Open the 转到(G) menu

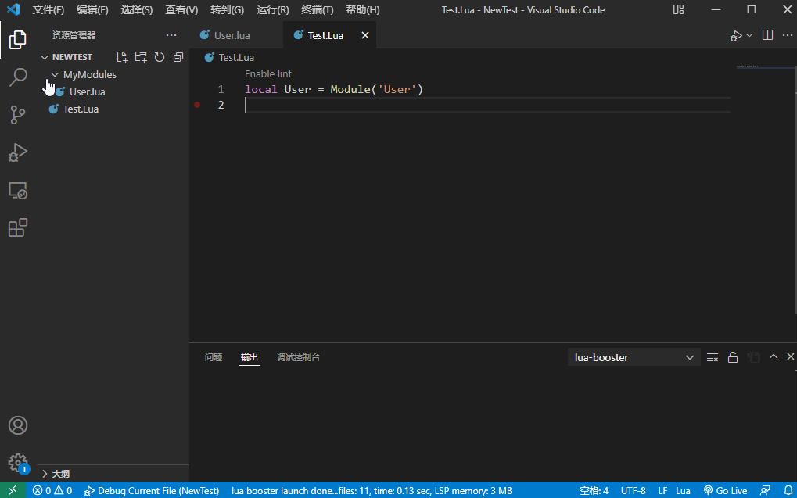(227, 9)
